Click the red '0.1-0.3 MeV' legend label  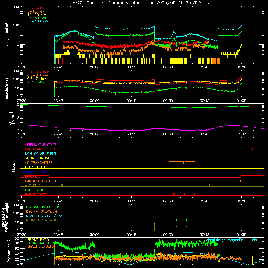click(38, 72)
